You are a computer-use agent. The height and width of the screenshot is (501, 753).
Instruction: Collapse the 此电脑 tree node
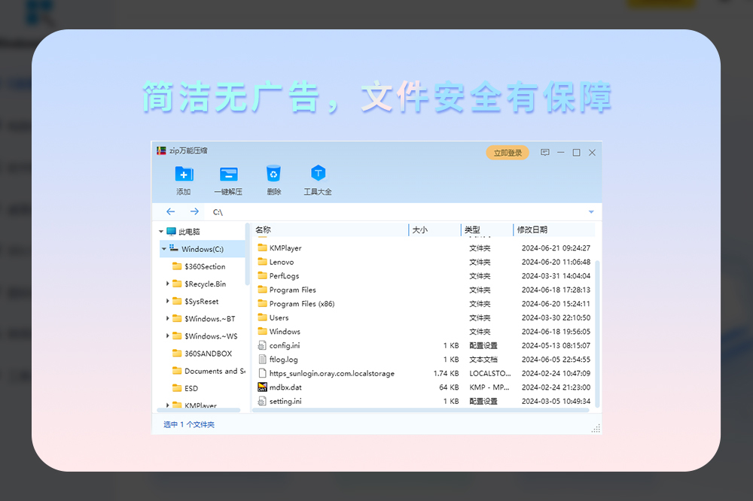(x=161, y=232)
